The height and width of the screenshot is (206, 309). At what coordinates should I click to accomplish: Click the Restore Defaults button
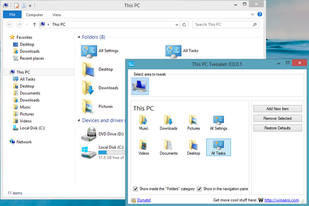pyautogui.click(x=278, y=128)
